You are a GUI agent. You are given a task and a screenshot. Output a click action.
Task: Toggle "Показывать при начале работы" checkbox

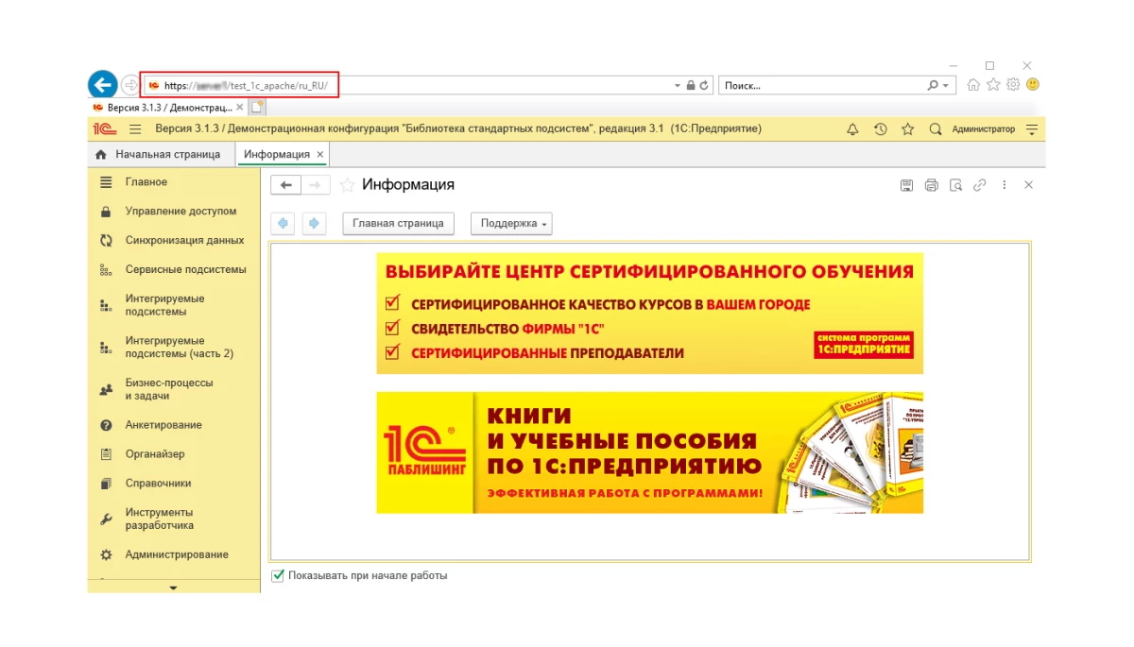(278, 575)
